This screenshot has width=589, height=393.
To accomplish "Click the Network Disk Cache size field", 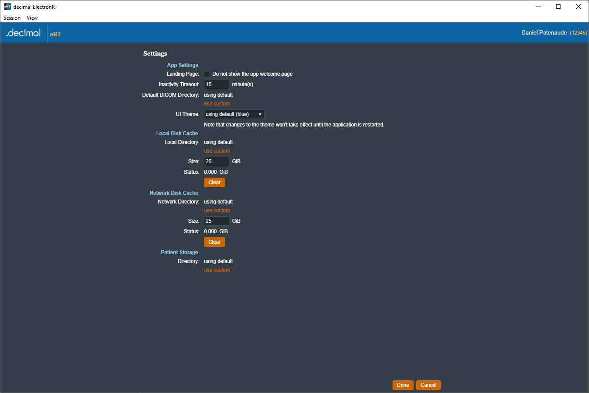I will pos(216,221).
